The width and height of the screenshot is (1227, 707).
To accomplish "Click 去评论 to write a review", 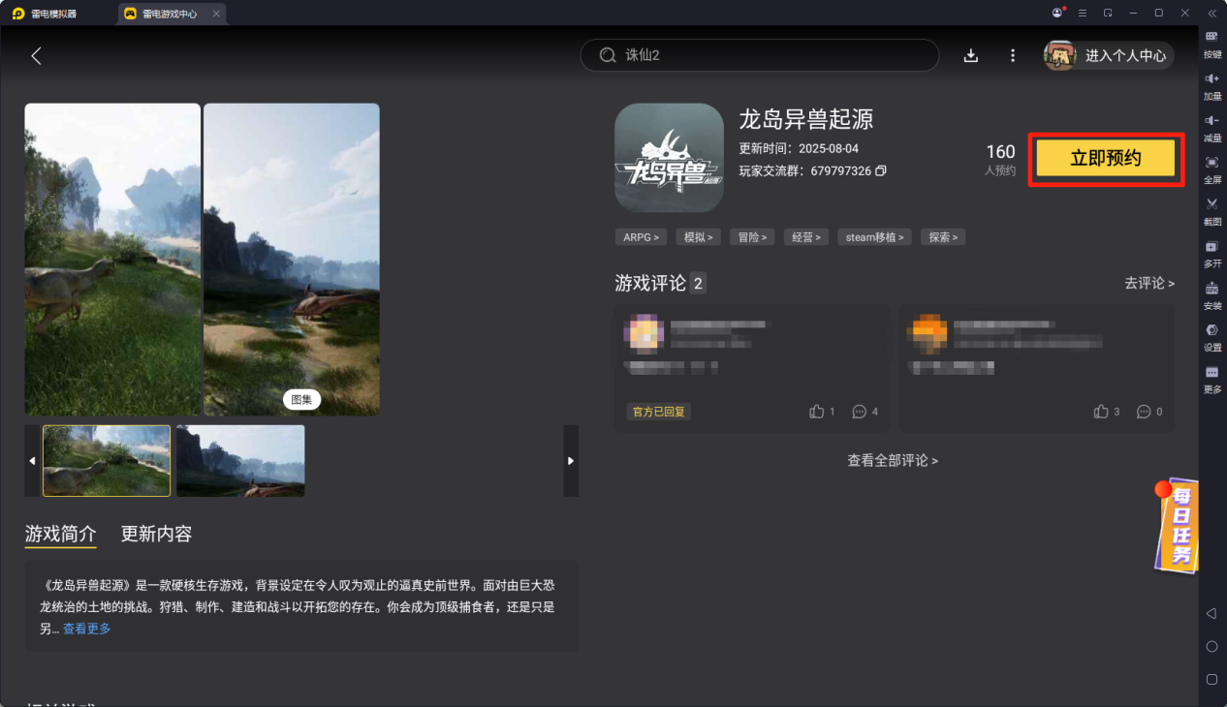I will pyautogui.click(x=1149, y=283).
